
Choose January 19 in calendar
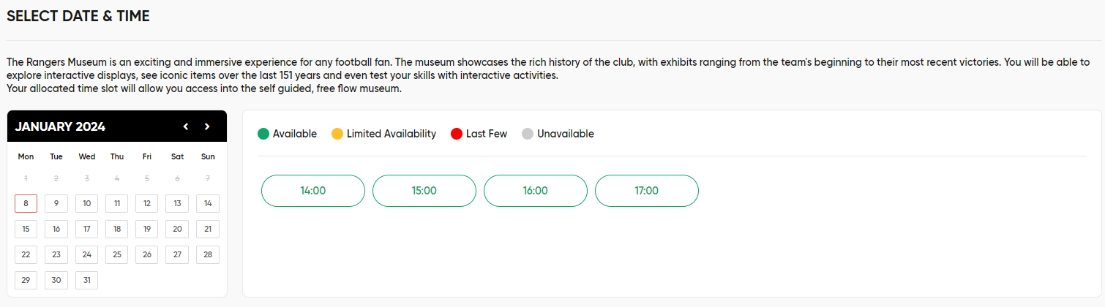click(147, 229)
